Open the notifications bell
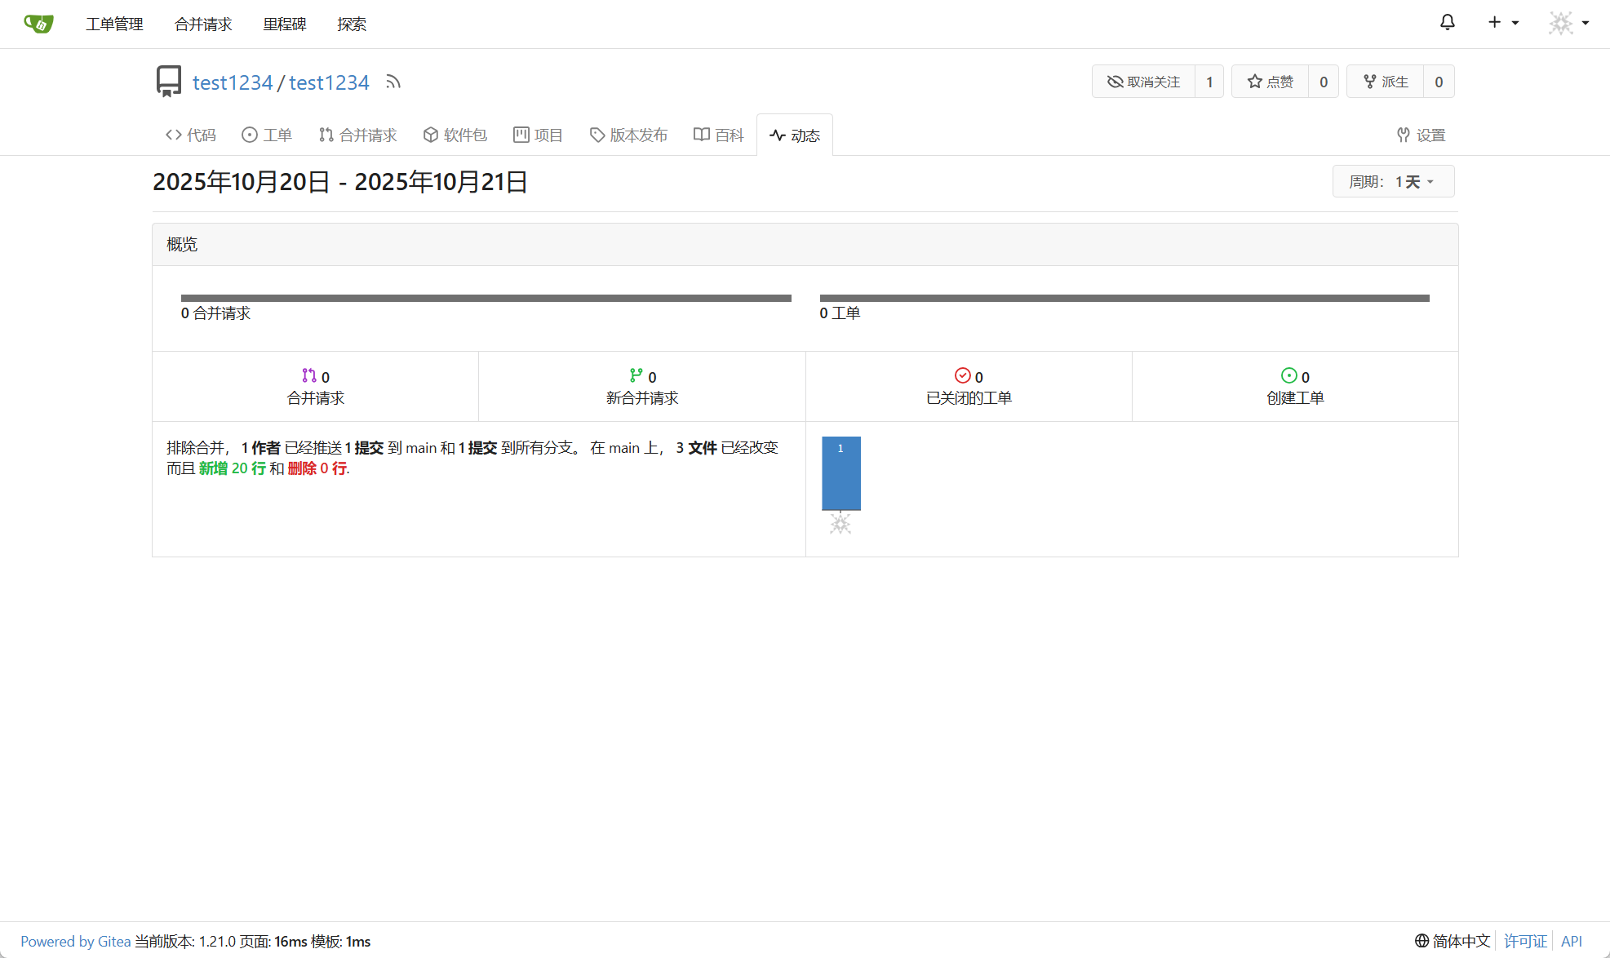1610x958 pixels. (x=1447, y=23)
